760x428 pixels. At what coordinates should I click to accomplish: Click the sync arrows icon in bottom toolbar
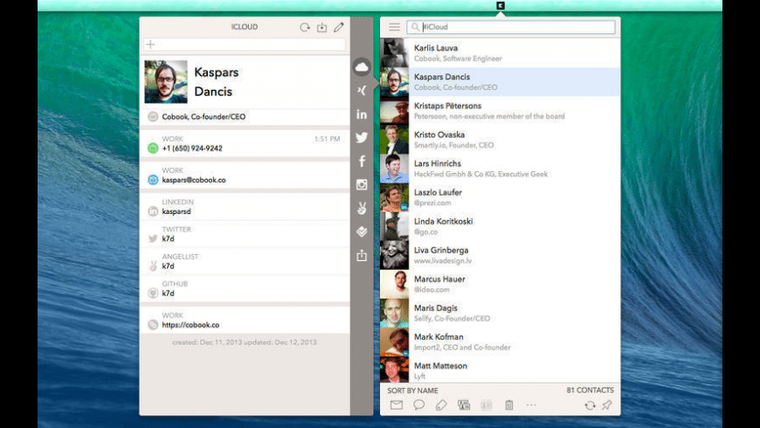click(x=590, y=405)
